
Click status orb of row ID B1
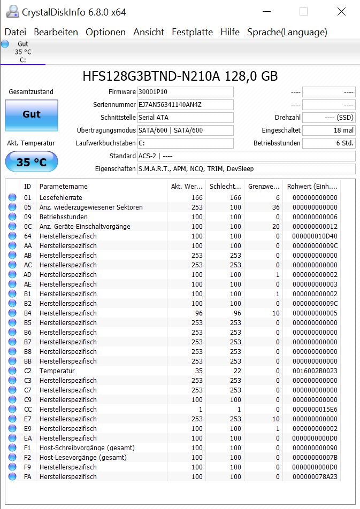pos(12,294)
